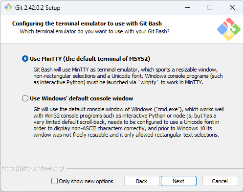244x192 pixels.
Task: Go to the previous page with Back
Action: [142, 181]
